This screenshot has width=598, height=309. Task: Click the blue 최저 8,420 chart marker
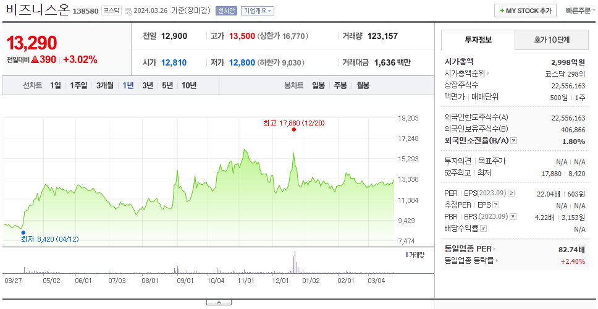coord(23,232)
